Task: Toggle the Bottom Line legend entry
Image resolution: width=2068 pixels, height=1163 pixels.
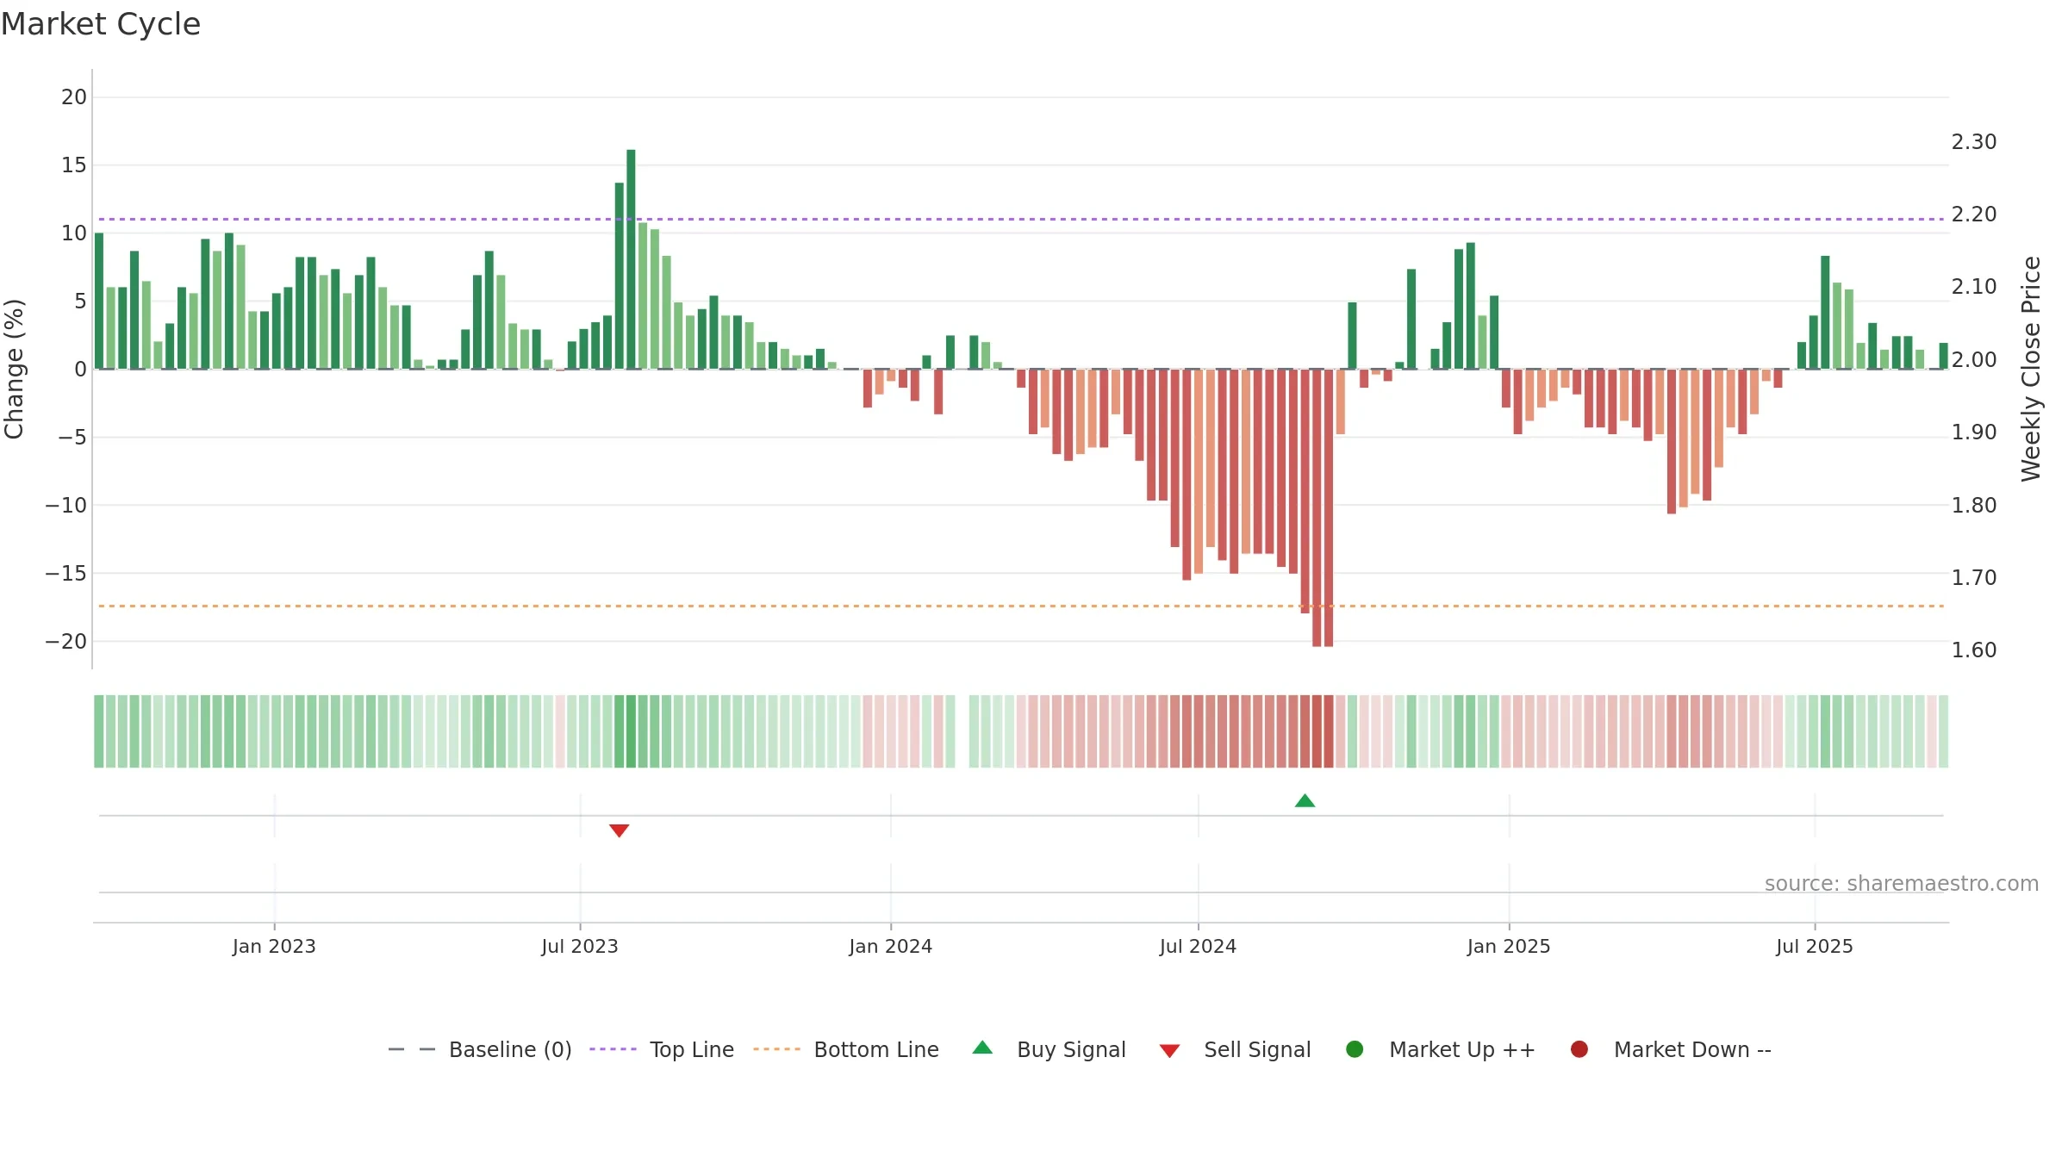Action: (846, 1049)
